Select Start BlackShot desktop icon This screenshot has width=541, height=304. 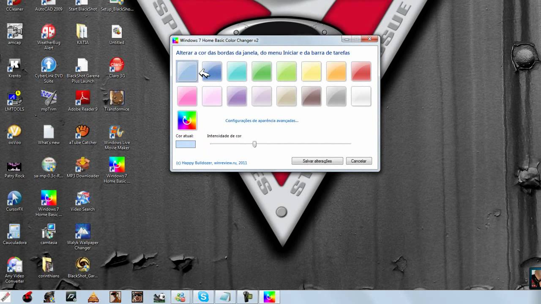pyautogui.click(x=82, y=6)
